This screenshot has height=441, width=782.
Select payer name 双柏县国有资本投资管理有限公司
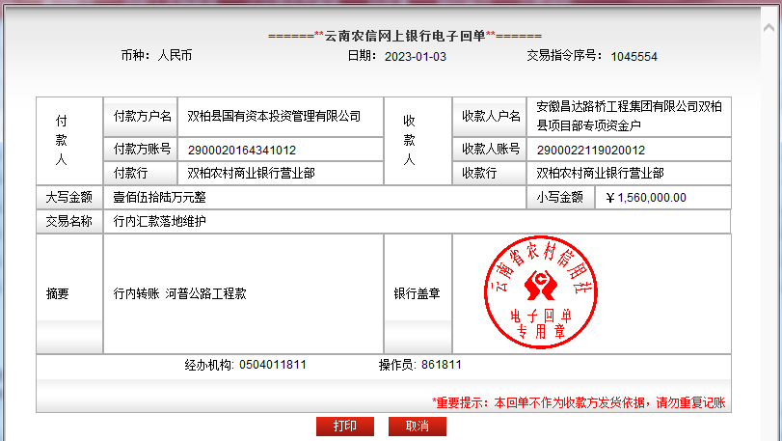[273, 117]
